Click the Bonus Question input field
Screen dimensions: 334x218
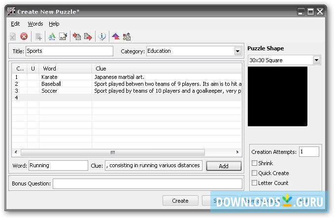(147, 183)
